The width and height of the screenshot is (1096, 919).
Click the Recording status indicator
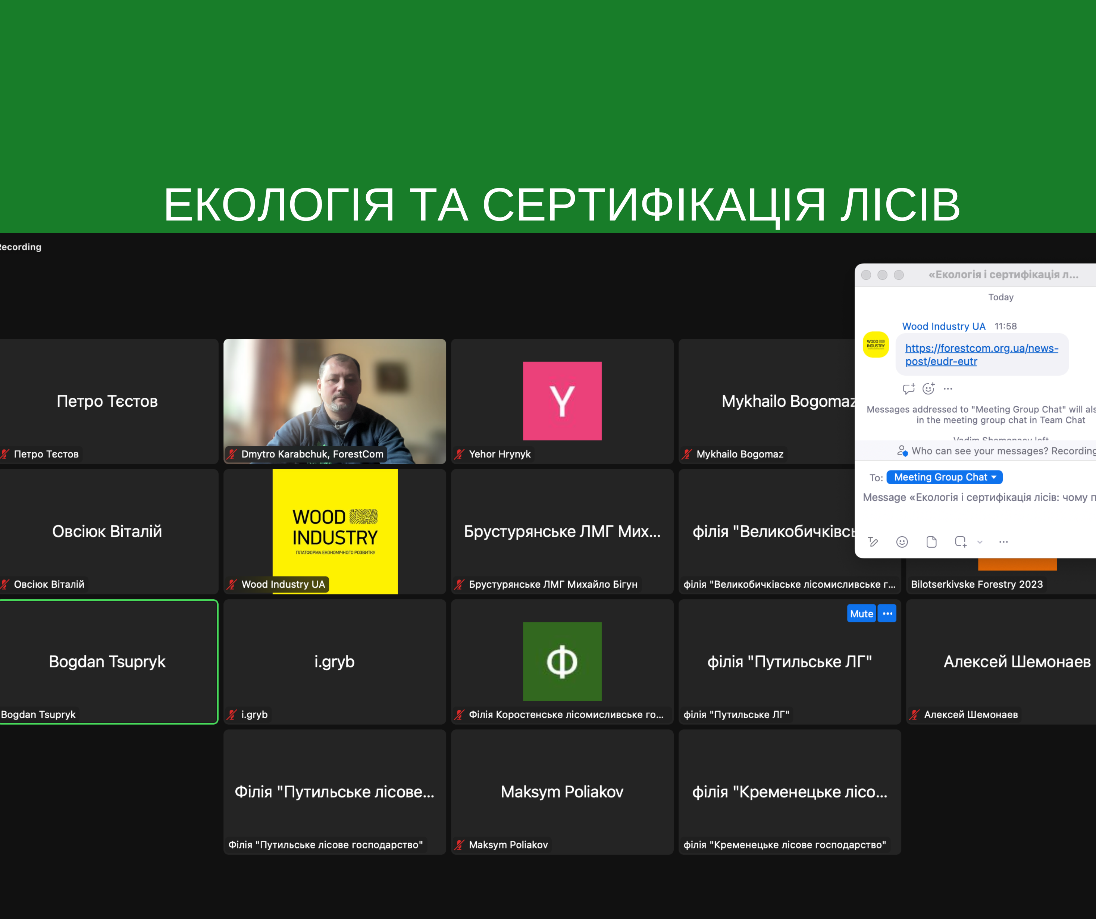click(x=21, y=247)
